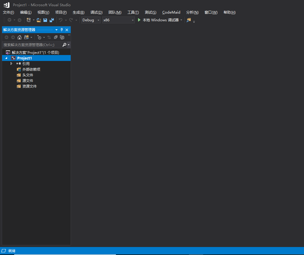
Task: Click the switch views icon in Solution Explorer
Action: pos(26,37)
